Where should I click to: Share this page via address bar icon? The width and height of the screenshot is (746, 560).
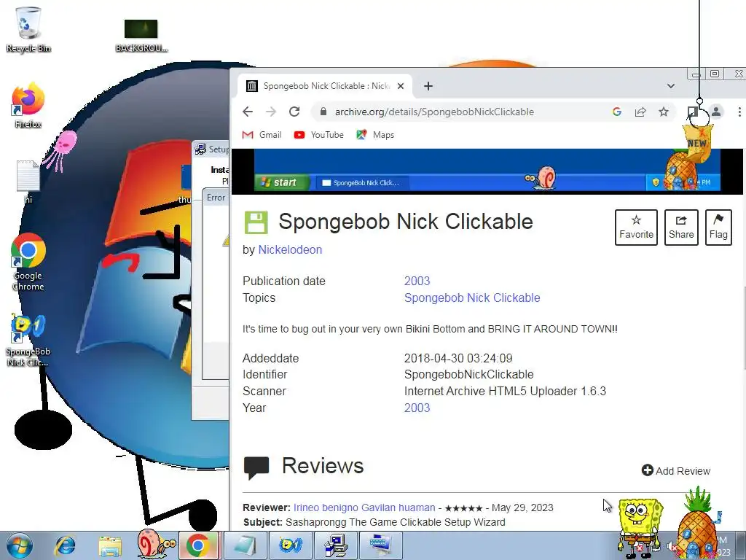coord(640,112)
